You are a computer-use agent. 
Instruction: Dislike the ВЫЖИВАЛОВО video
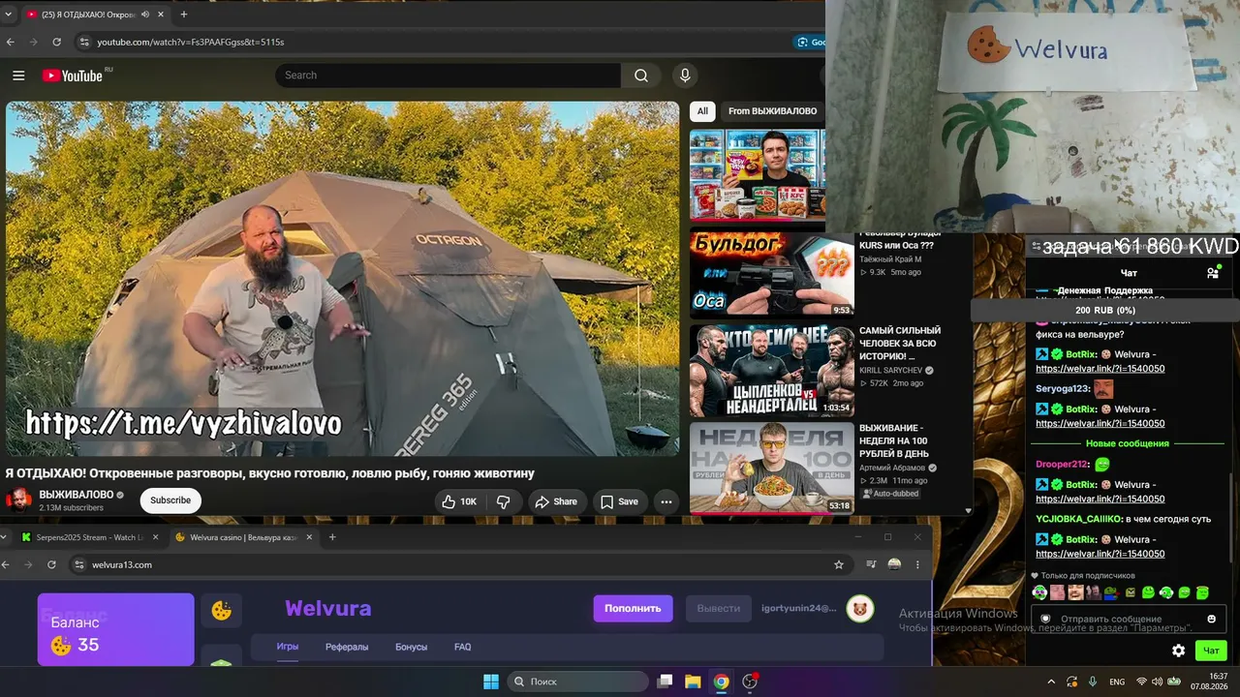[504, 501]
